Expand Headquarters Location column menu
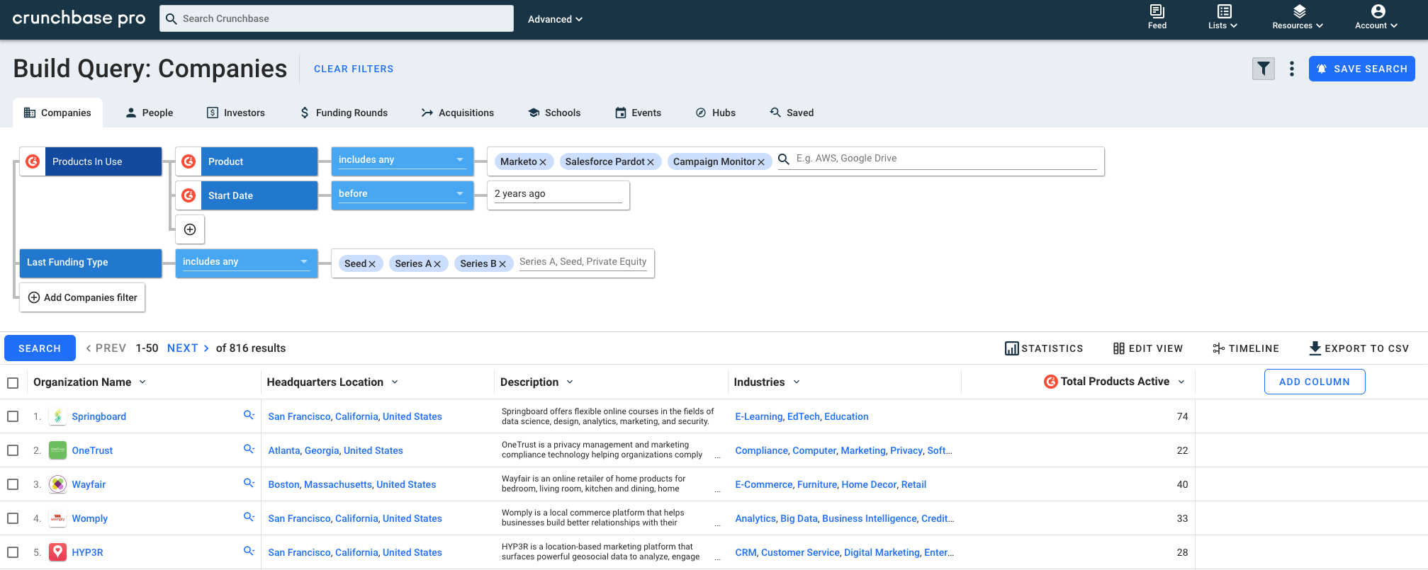The width and height of the screenshot is (1428, 570). point(395,382)
